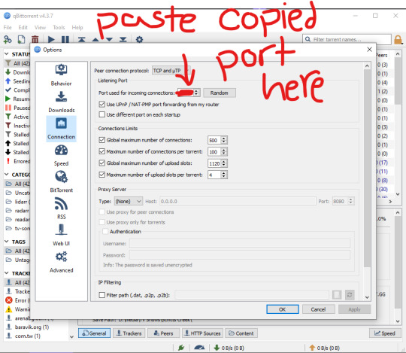406x353 pixels.
Task: Click the Speed graph button
Action: 385,333
